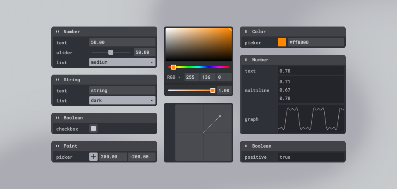
Task: Click the hue slider handle
Action: [x=174, y=67]
